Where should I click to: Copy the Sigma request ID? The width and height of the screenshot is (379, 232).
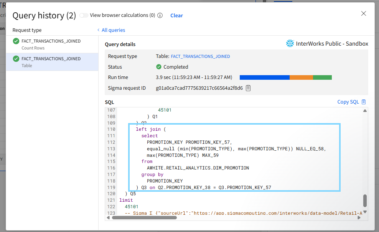pyautogui.click(x=248, y=88)
